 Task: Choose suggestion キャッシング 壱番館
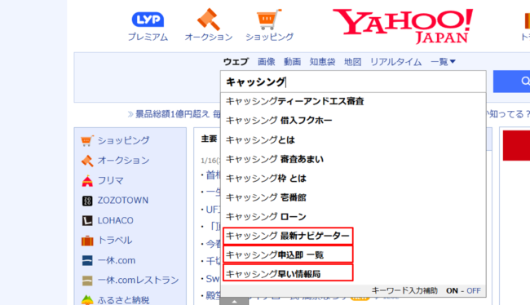pyautogui.click(x=353, y=197)
